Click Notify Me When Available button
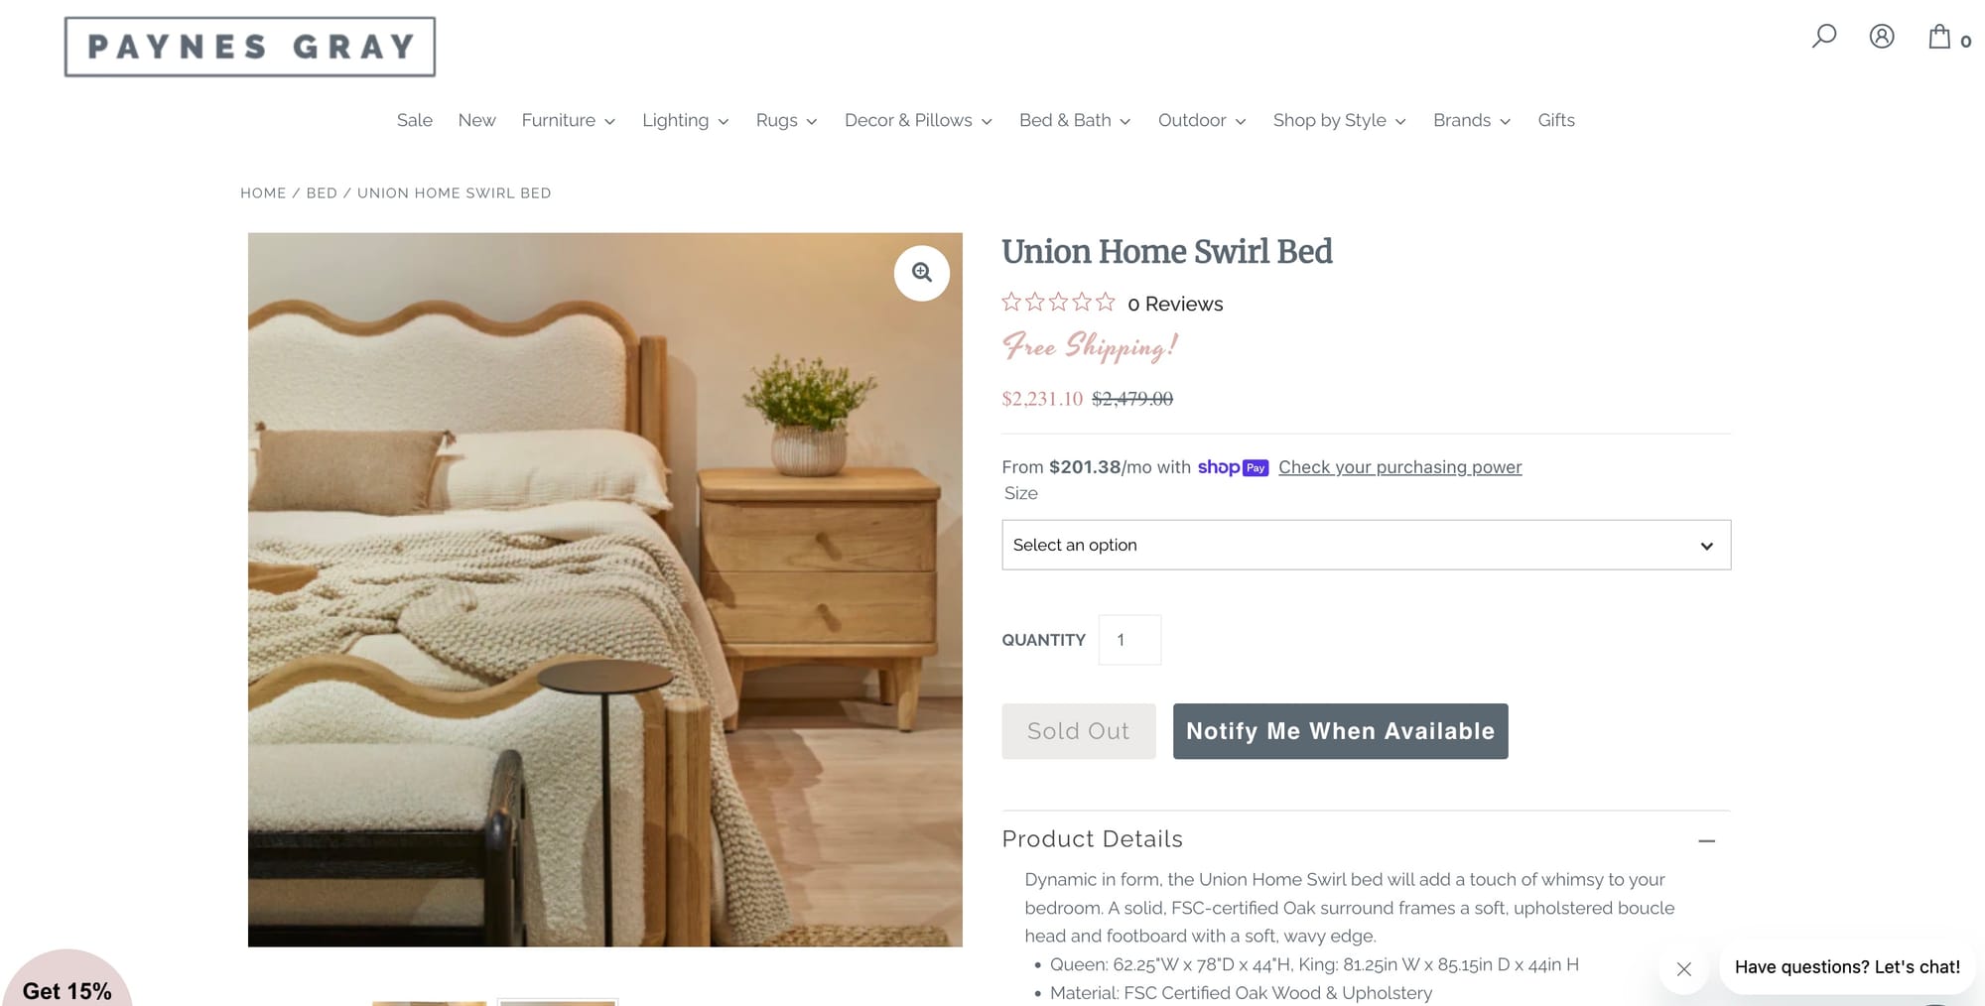 pos(1340,731)
